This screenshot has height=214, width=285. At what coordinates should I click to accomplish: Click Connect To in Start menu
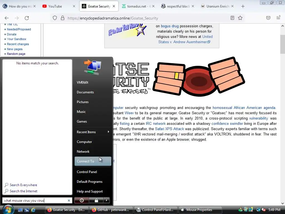coord(93,161)
